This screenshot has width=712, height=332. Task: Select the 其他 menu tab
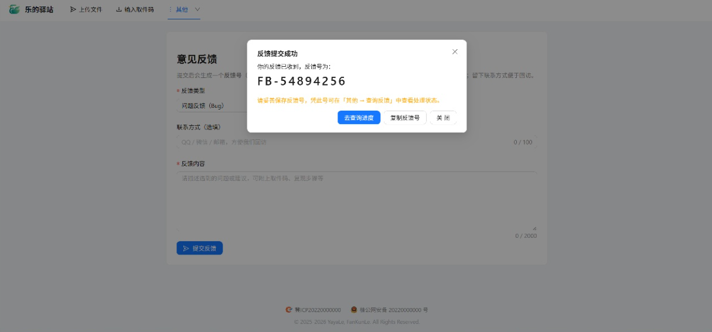point(184,9)
